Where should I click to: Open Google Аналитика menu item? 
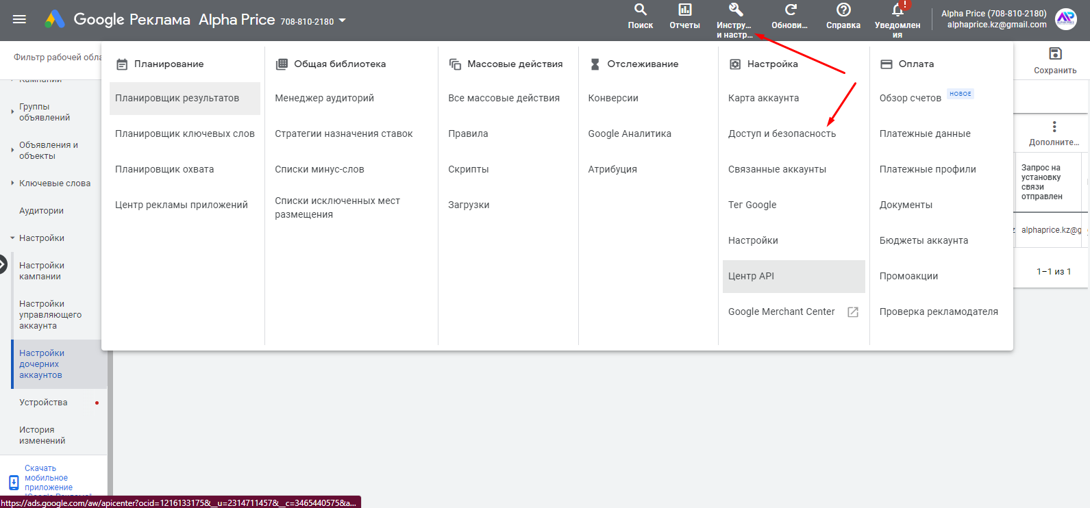point(630,134)
